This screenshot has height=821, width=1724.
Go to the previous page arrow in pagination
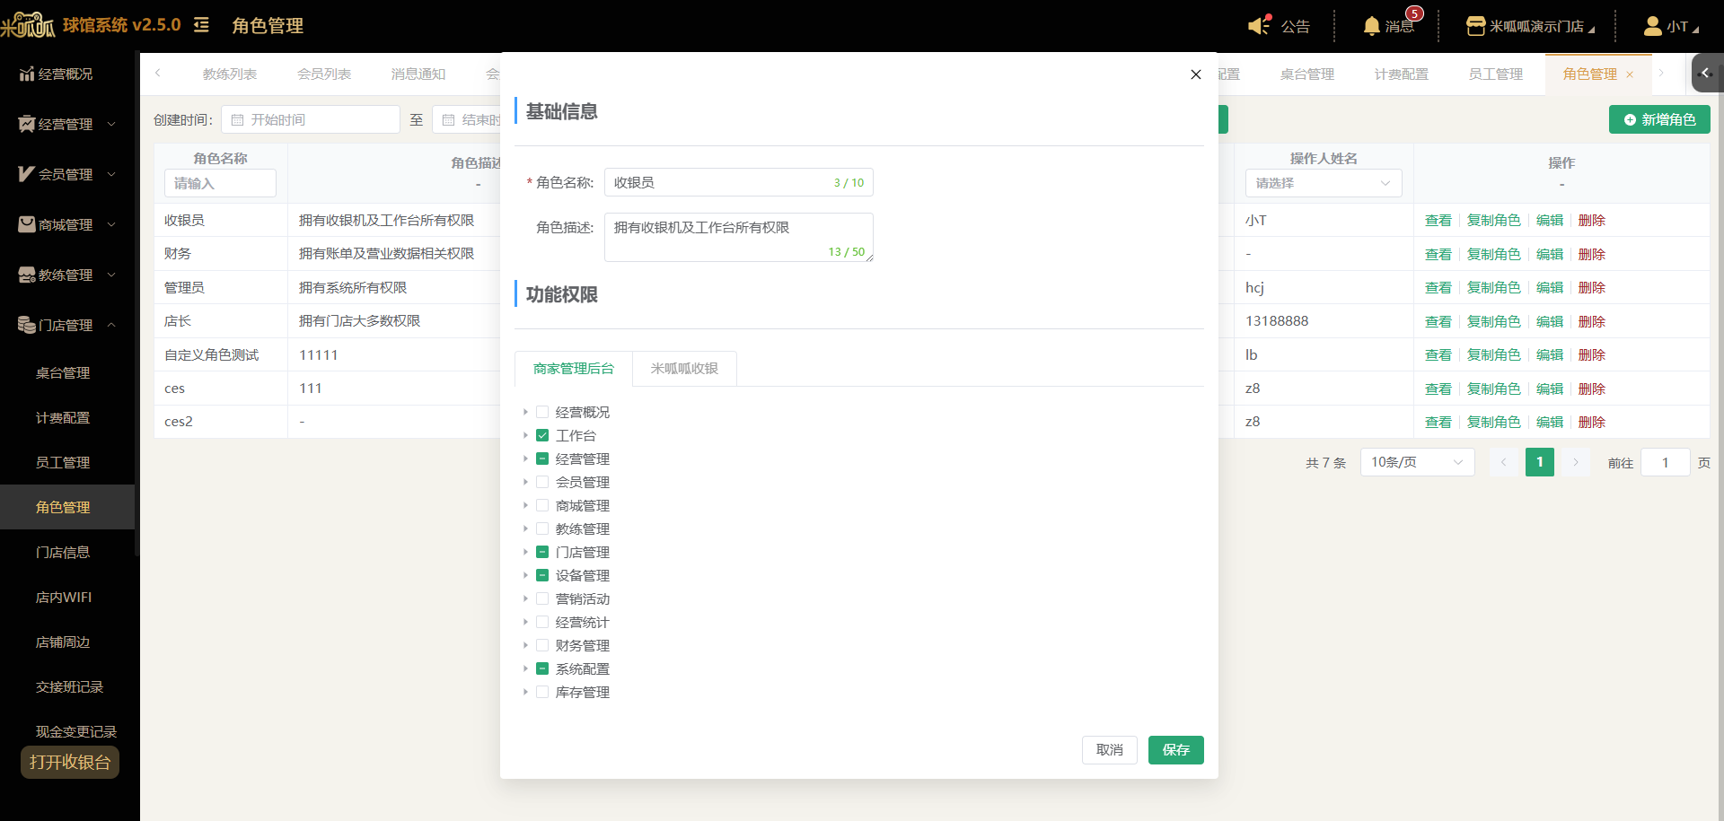[x=1504, y=462]
